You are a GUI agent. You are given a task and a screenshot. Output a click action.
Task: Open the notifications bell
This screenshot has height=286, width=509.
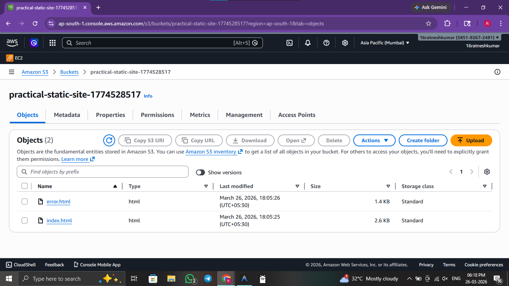(x=308, y=43)
